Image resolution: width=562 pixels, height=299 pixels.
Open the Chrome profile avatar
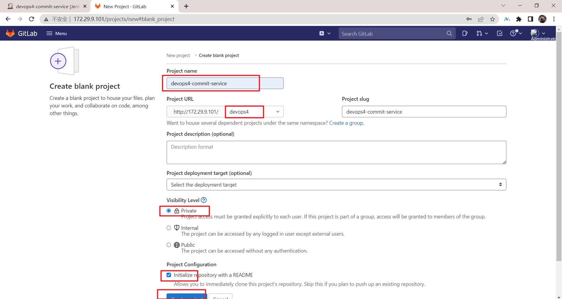pos(542,19)
